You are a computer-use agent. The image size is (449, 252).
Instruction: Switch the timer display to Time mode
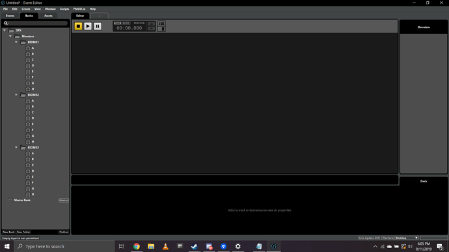117,23
